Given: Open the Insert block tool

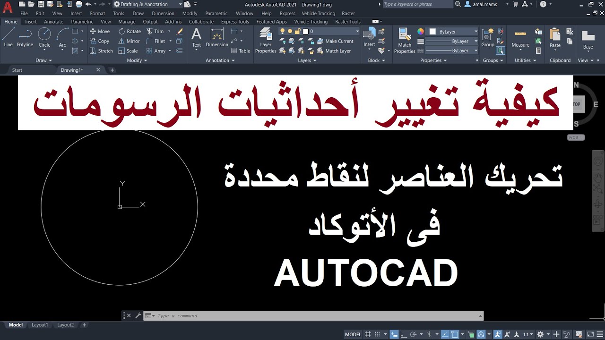Looking at the screenshot, I should click(369, 37).
